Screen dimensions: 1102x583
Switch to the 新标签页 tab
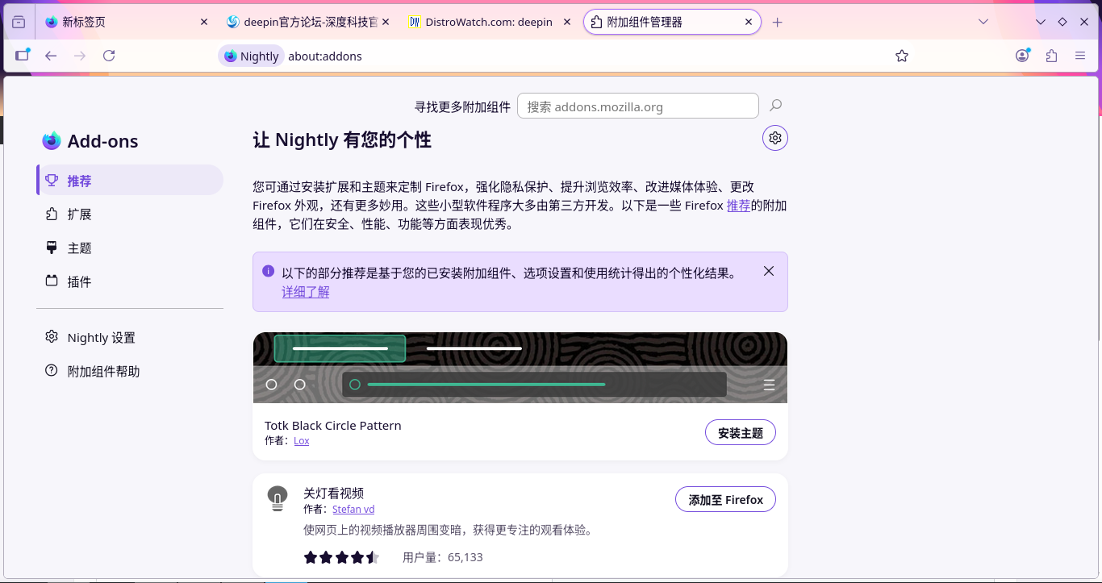pyautogui.click(x=126, y=23)
